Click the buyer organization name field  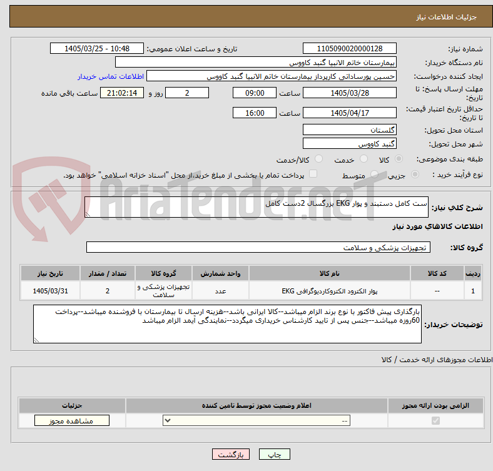click(256, 63)
